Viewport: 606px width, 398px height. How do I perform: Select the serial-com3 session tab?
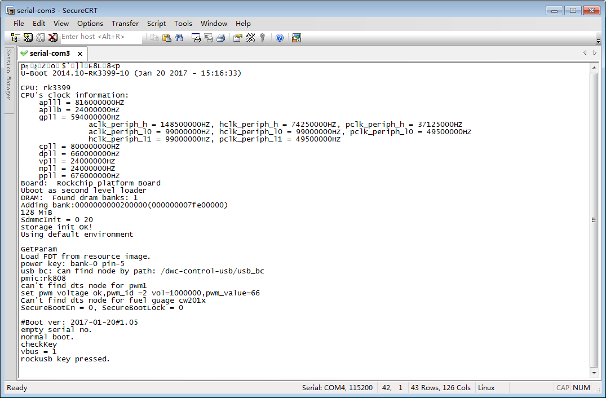pyautogui.click(x=50, y=54)
